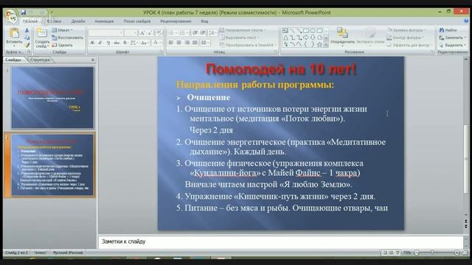Image resolution: width=472 pixels, height=265 pixels.
Task: Open the Slide Show (Показ слайдов) tab
Action: (x=137, y=21)
